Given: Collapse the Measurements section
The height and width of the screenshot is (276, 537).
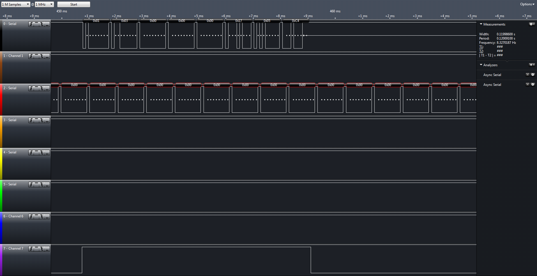Looking at the screenshot, I should [x=481, y=24].
